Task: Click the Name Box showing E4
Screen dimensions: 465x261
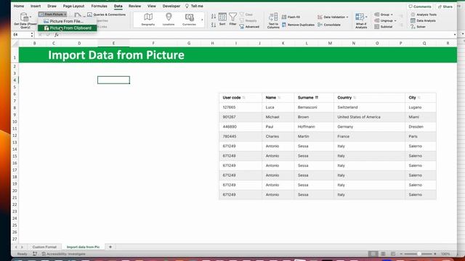Action: [x=21, y=35]
